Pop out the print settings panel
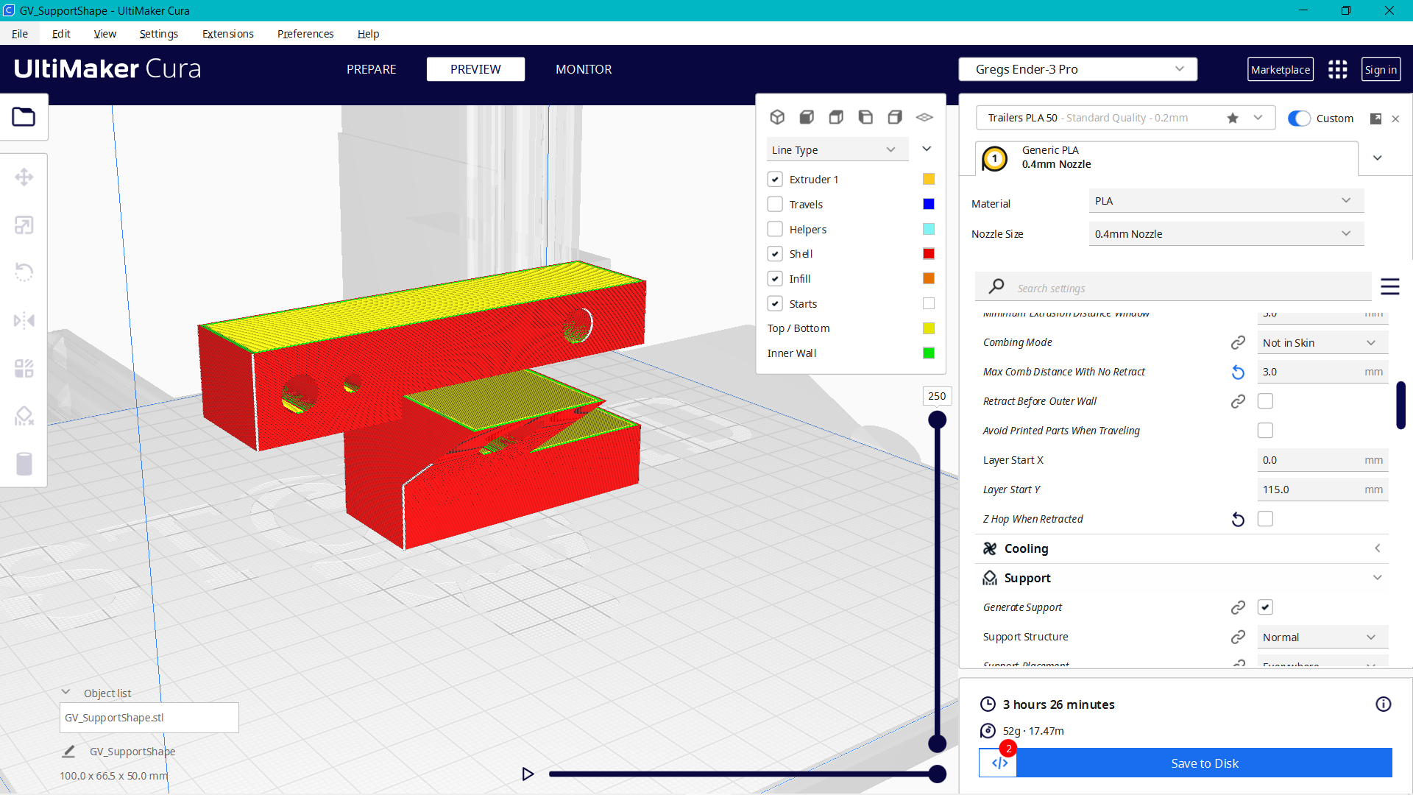This screenshot has width=1413, height=795. pos(1375,119)
